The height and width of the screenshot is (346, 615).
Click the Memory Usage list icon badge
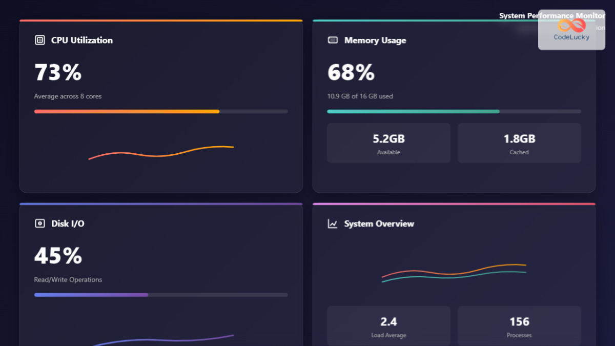click(x=333, y=39)
